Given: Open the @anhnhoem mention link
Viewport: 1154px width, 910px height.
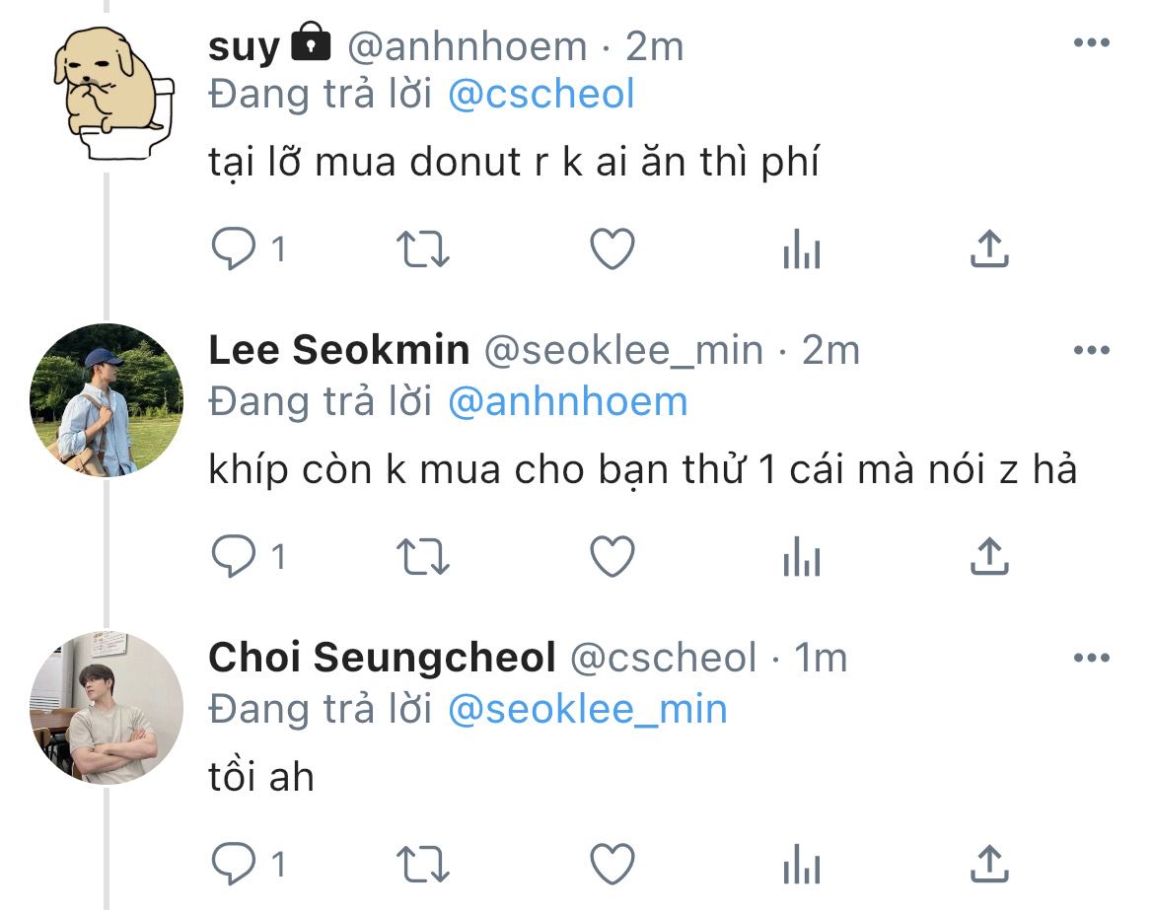Looking at the screenshot, I should [567, 402].
